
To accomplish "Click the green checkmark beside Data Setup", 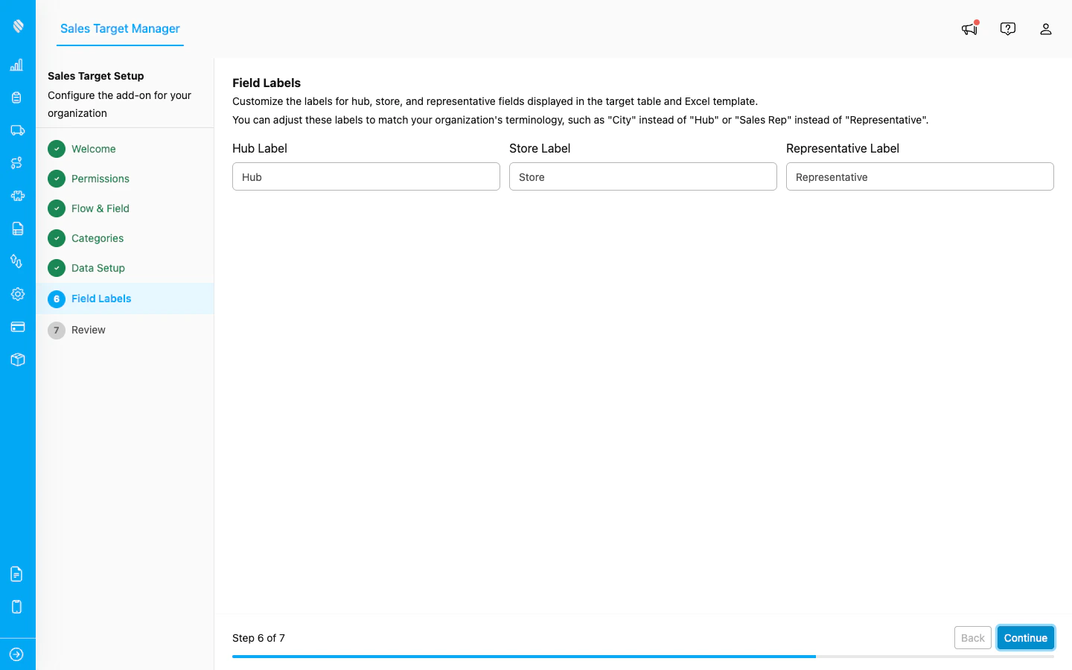I will (57, 268).
